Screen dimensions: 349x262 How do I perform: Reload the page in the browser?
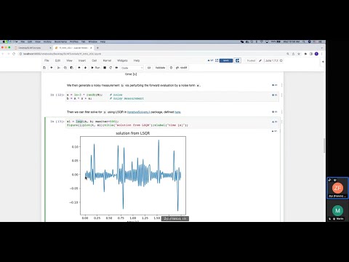(x=14, y=54)
